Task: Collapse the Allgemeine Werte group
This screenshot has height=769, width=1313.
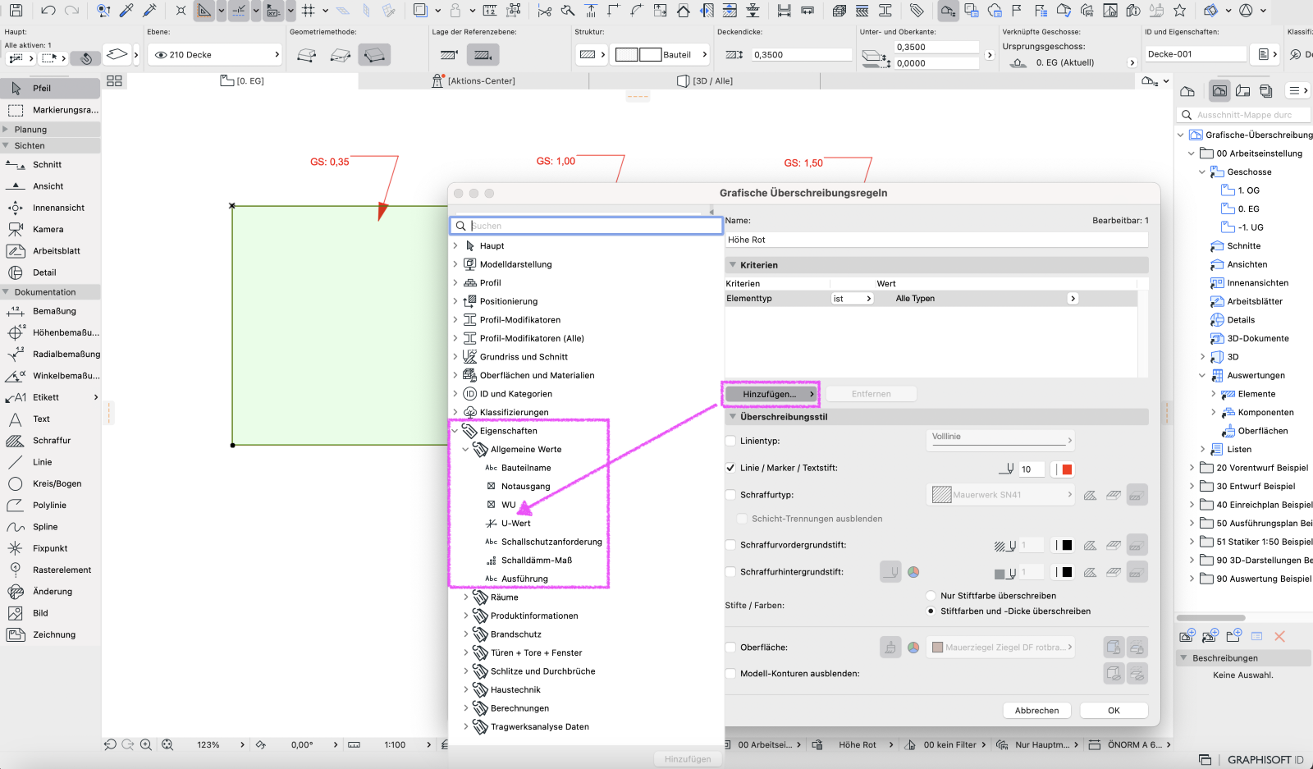Action: [466, 450]
